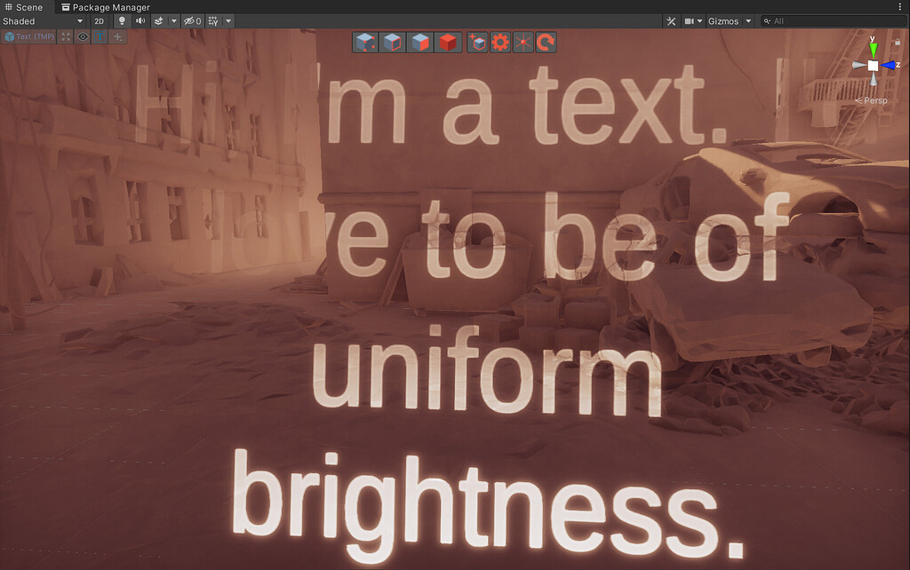Open the scene camera settings wrench icon
The image size is (910, 570).
pos(671,20)
